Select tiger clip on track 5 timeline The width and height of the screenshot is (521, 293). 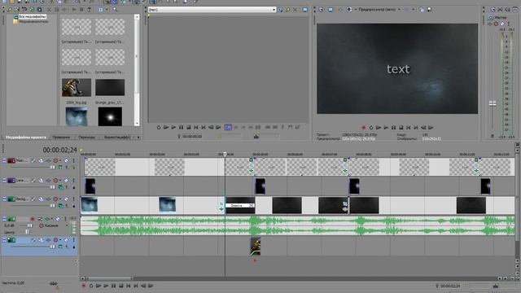click(x=255, y=246)
